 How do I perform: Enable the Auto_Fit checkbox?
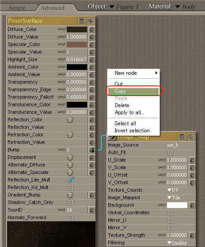(x=171, y=152)
